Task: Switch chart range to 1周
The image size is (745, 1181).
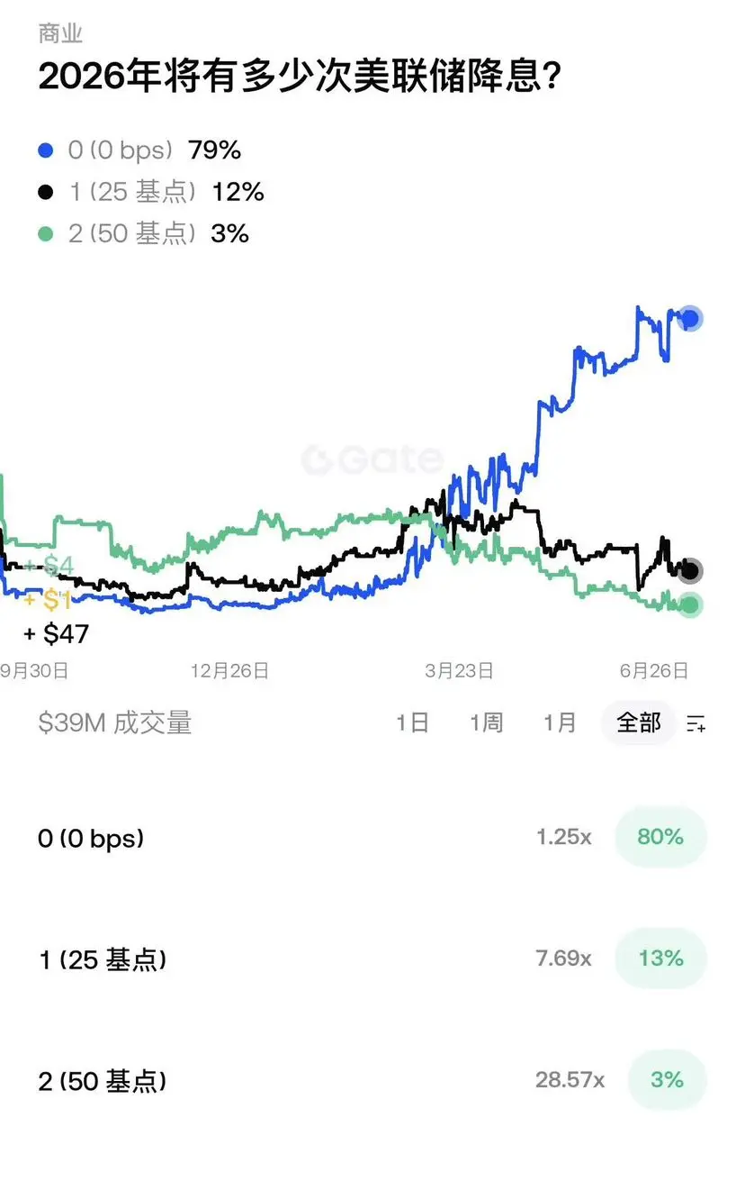Action: point(486,722)
